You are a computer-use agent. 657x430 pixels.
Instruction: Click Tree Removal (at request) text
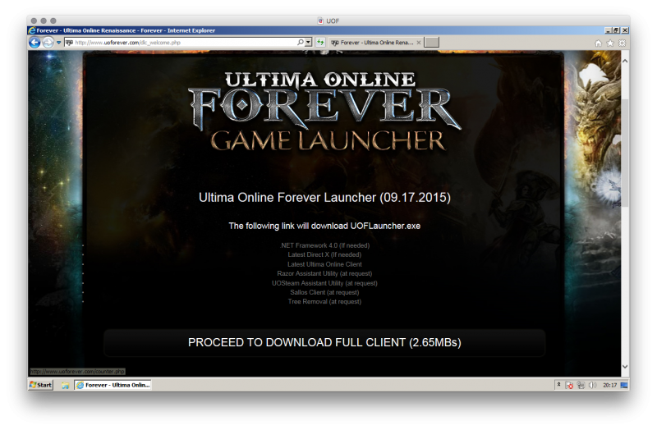(x=324, y=301)
